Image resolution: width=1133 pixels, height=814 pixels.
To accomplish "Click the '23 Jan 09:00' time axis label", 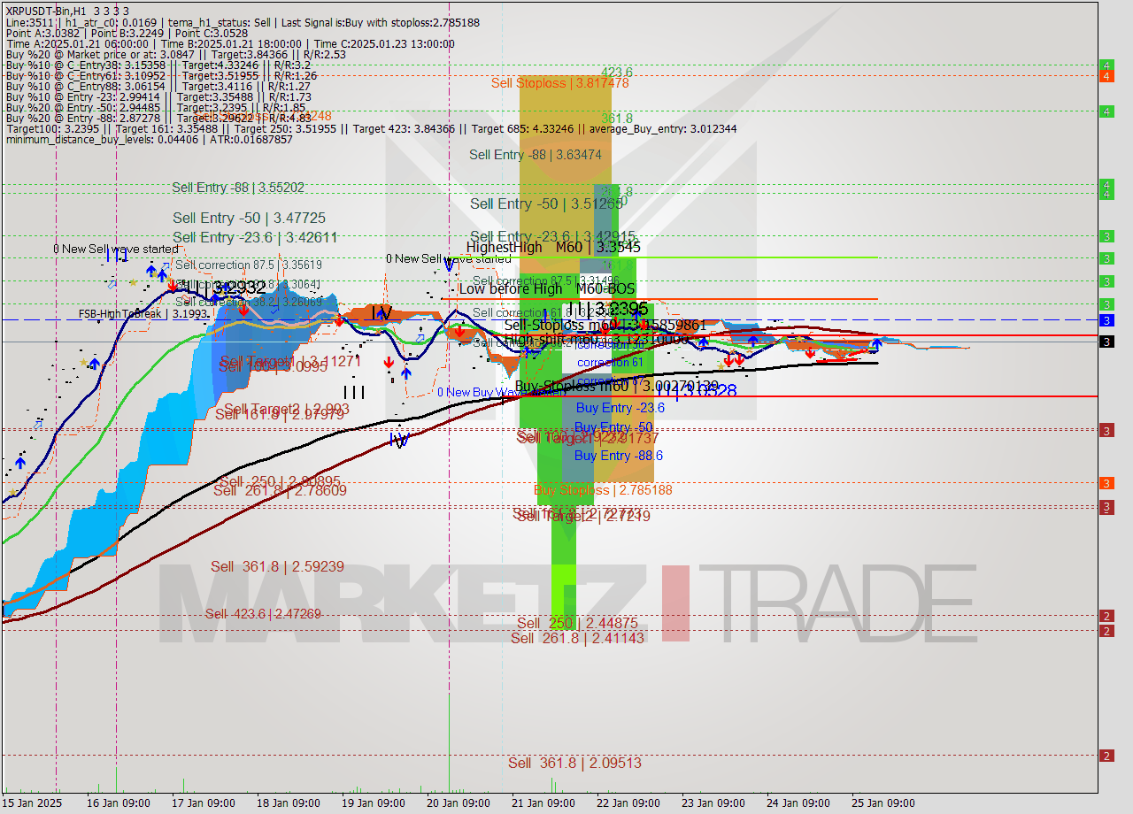I will click(713, 803).
